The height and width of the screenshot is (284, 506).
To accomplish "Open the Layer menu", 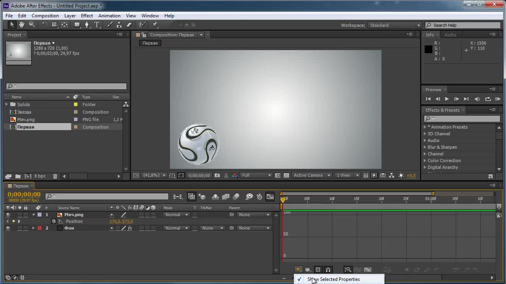I will (70, 16).
